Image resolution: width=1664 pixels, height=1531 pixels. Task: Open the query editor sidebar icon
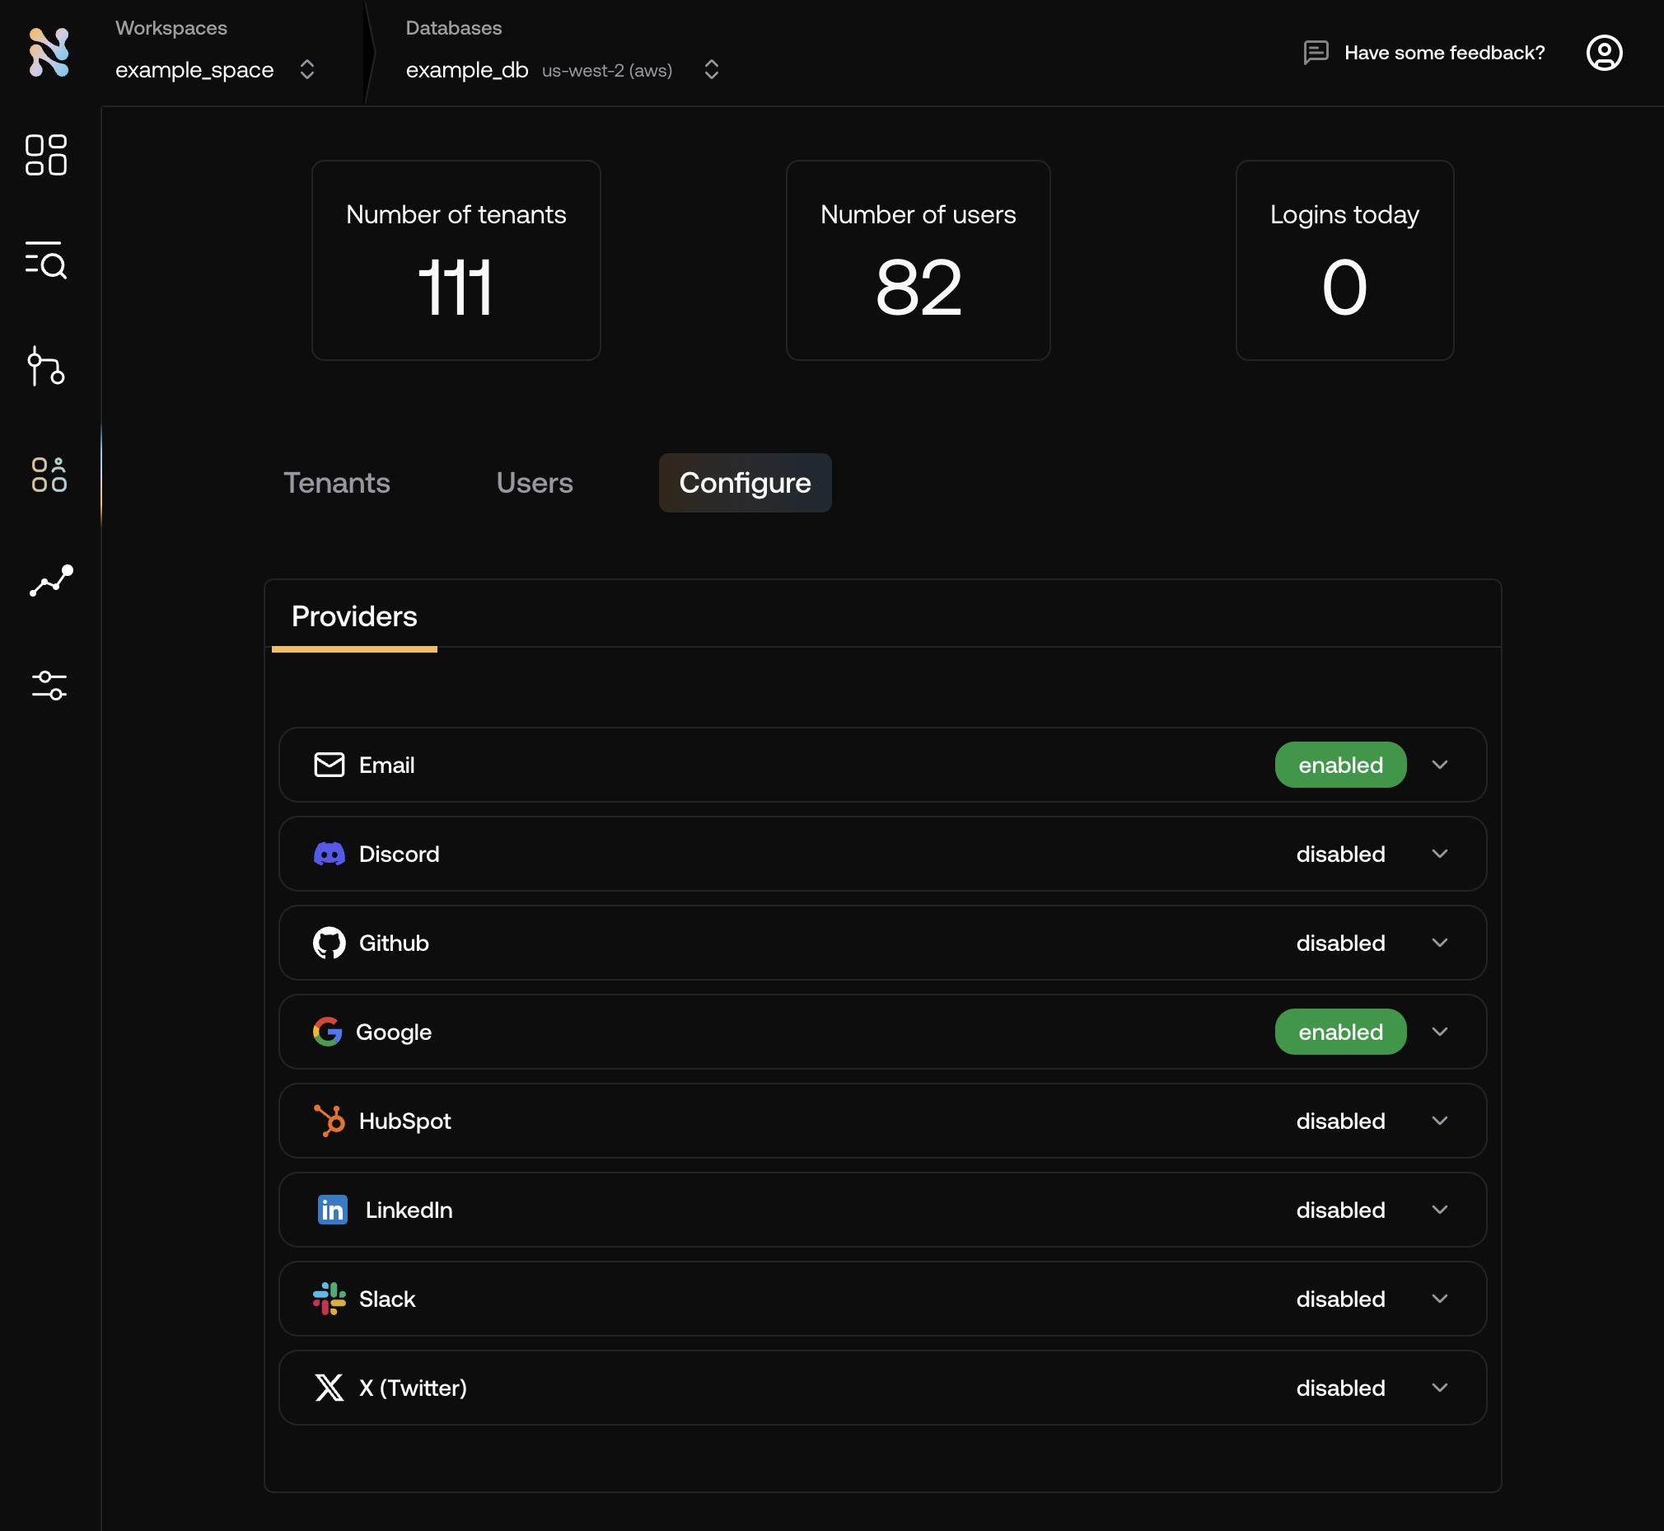[x=46, y=260]
